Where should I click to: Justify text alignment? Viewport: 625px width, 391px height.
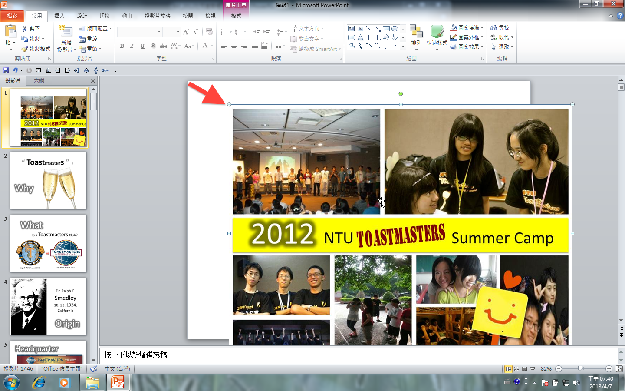(255, 46)
